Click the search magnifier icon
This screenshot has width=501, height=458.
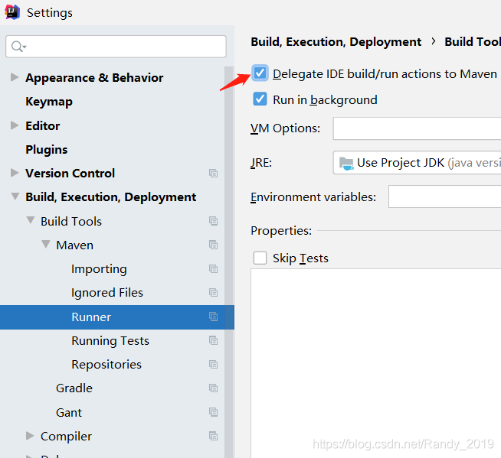18,47
